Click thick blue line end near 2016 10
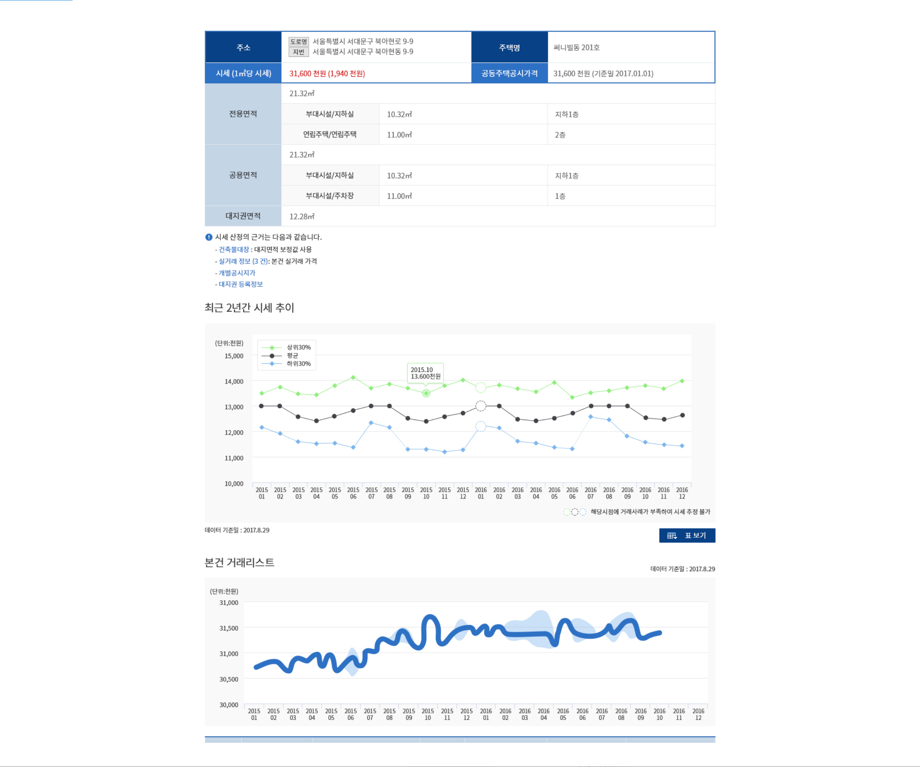Viewport: 920px width, 767px height. pos(659,633)
